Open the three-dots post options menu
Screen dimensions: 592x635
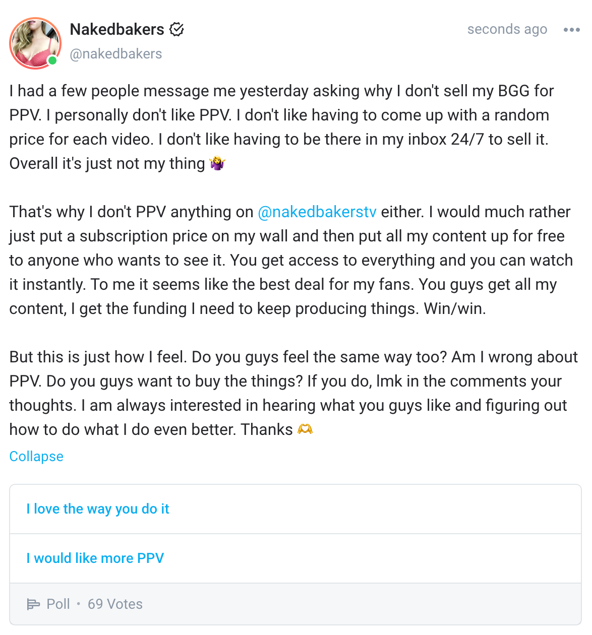[x=571, y=30]
